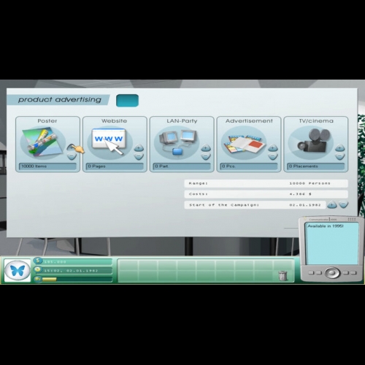
Task: Decrease Poster items with minus button
Action: pyautogui.click(x=72, y=156)
